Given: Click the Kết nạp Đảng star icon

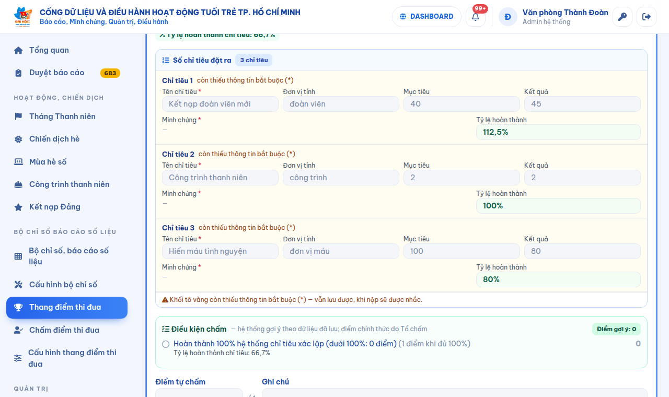Looking at the screenshot, I should (x=18, y=207).
